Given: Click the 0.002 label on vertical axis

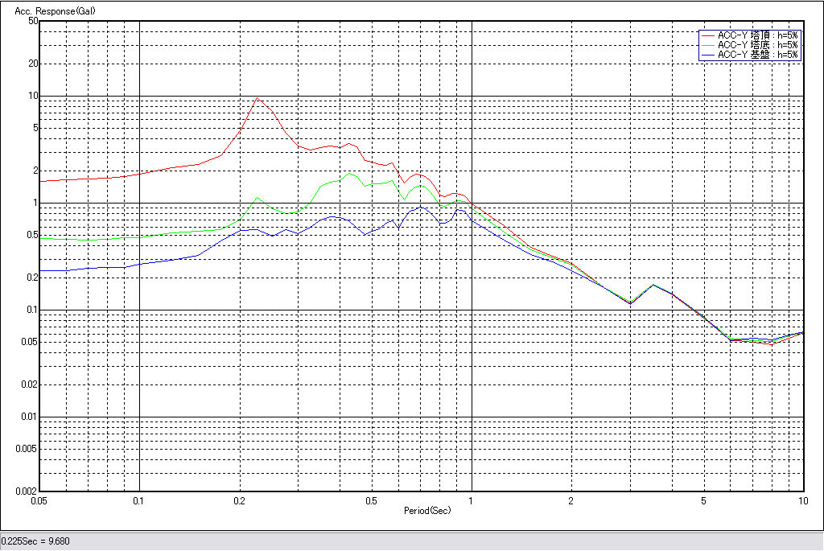Looking at the screenshot, I should coord(27,491).
